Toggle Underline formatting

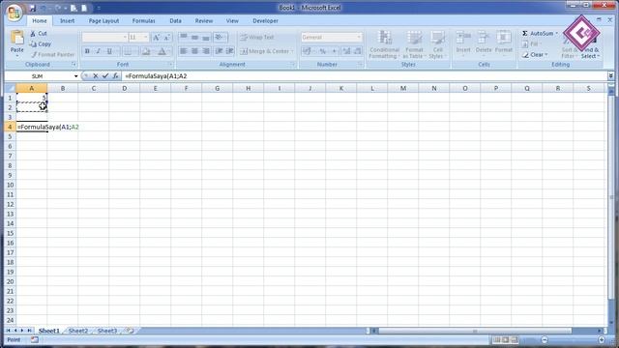(x=109, y=51)
